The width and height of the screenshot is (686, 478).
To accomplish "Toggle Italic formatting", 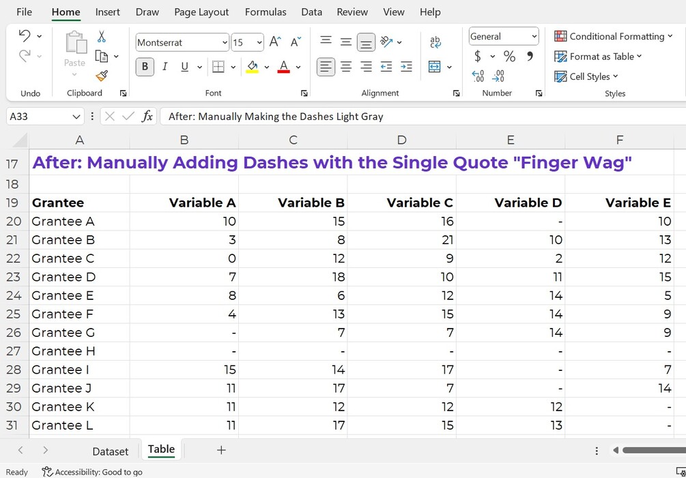I will pyautogui.click(x=165, y=66).
